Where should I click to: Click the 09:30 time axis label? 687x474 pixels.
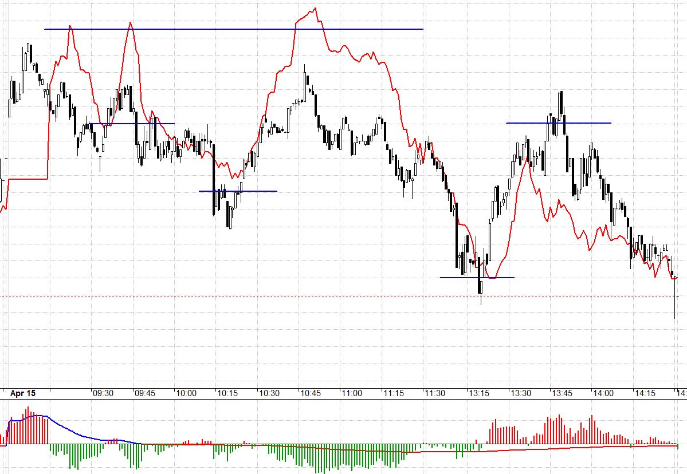click(x=103, y=393)
